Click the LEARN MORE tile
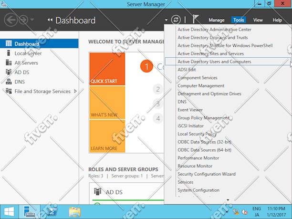Screen dimensions: 292x219 point(107,136)
